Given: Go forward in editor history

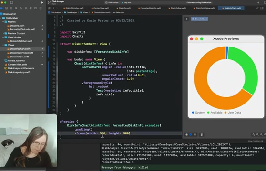Looking at the screenshot, I should (x=57, y=8).
